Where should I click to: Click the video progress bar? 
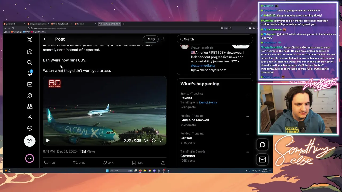pos(105,134)
